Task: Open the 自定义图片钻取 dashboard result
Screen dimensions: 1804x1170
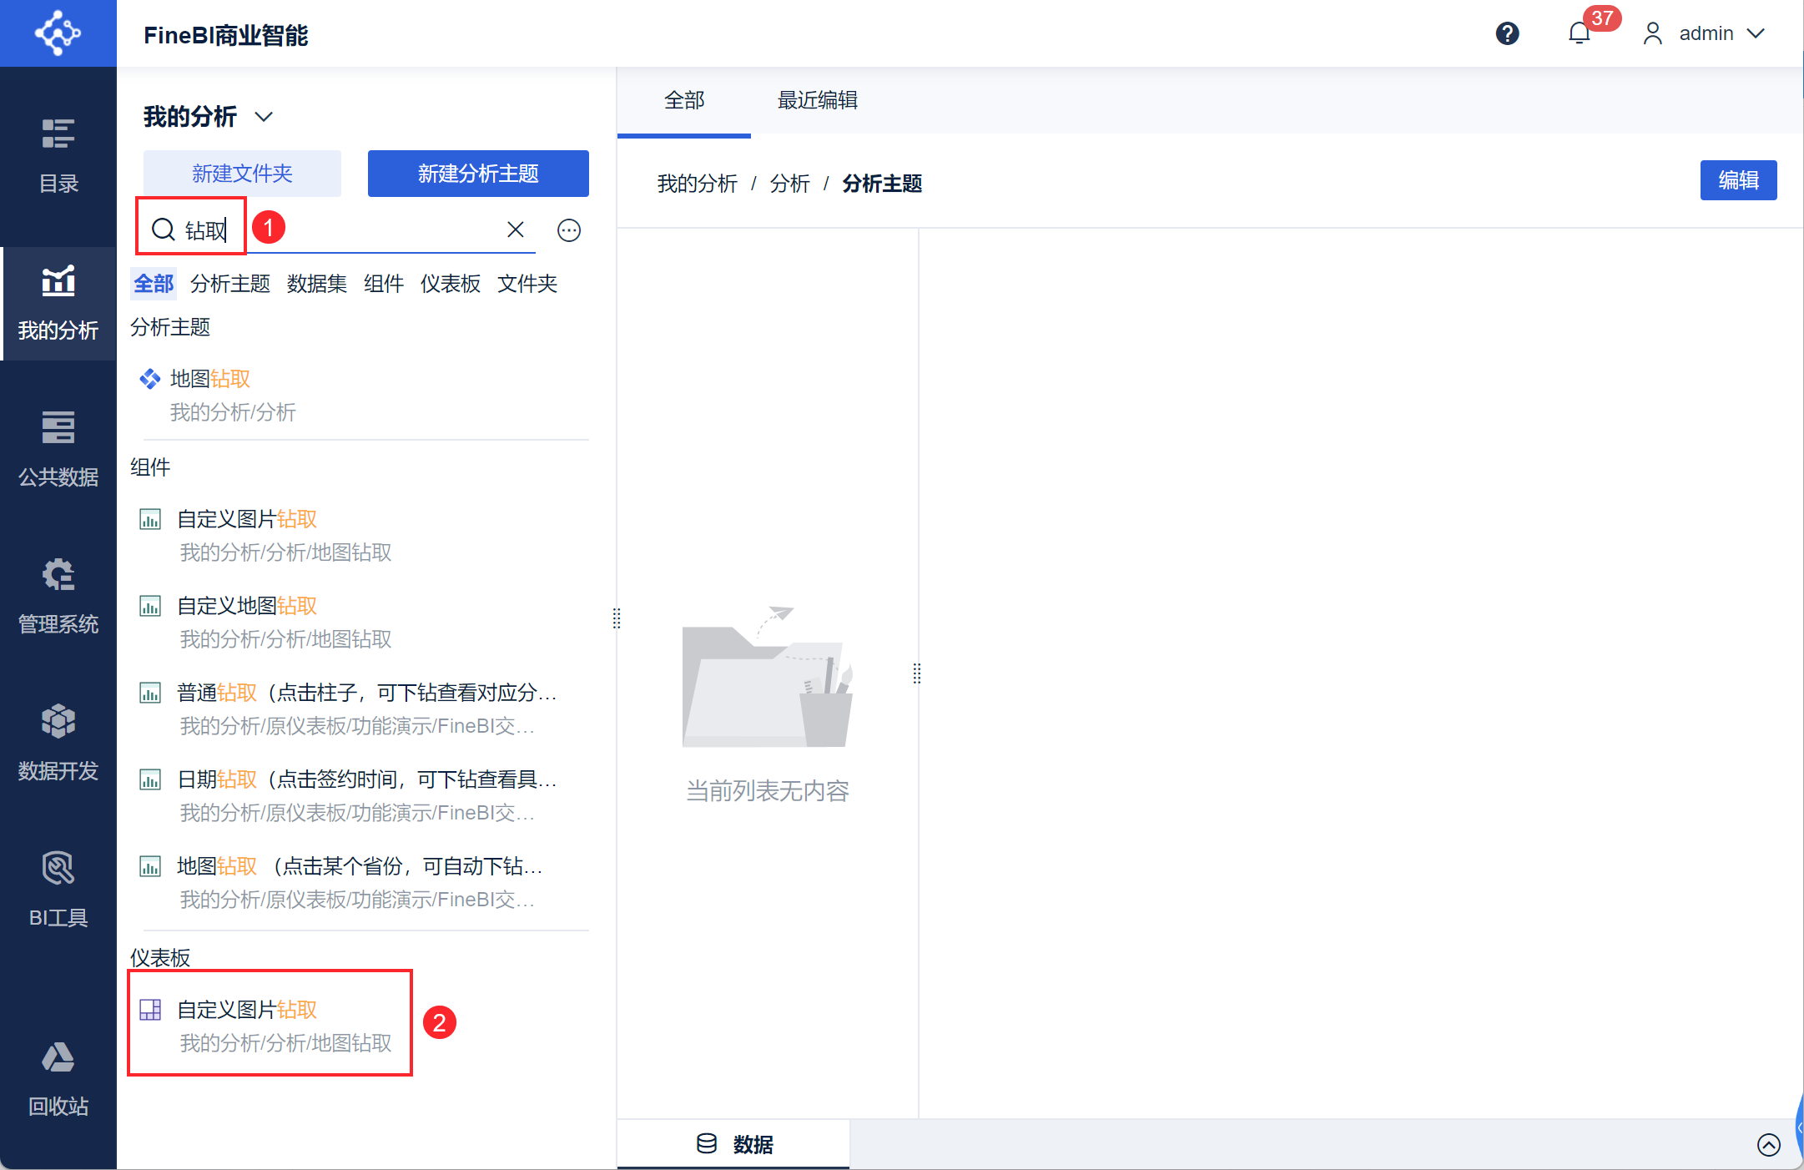Action: [x=270, y=1025]
